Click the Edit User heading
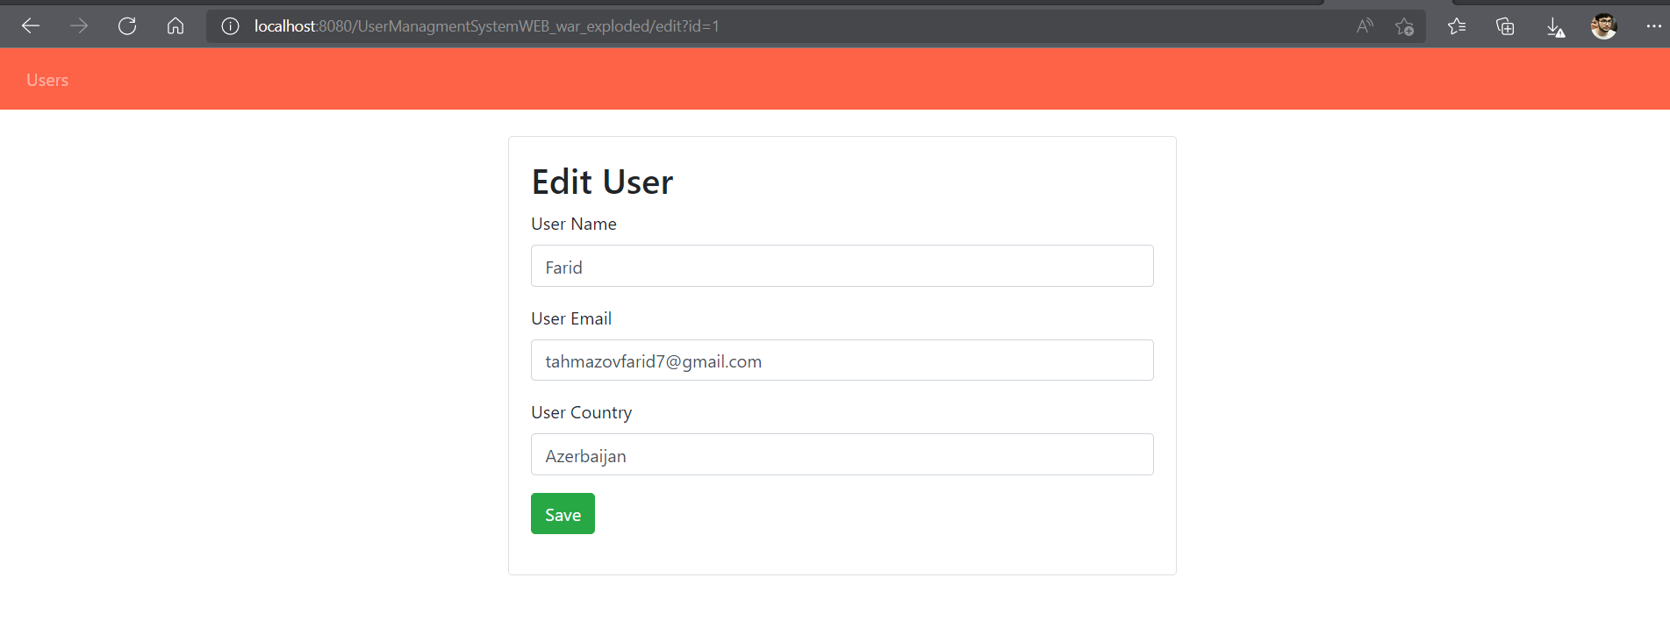 click(602, 182)
